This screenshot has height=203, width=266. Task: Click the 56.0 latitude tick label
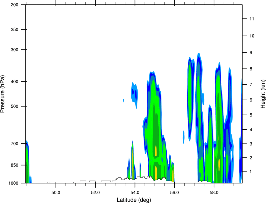174,193
